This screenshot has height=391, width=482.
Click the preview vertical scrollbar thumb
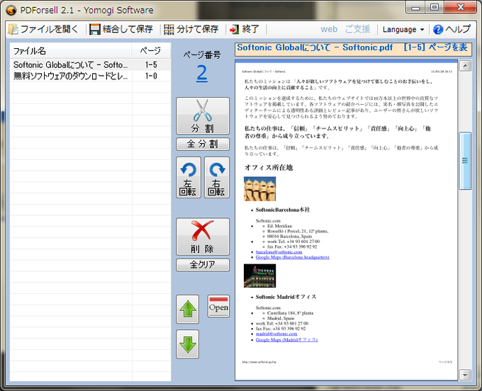466,161
